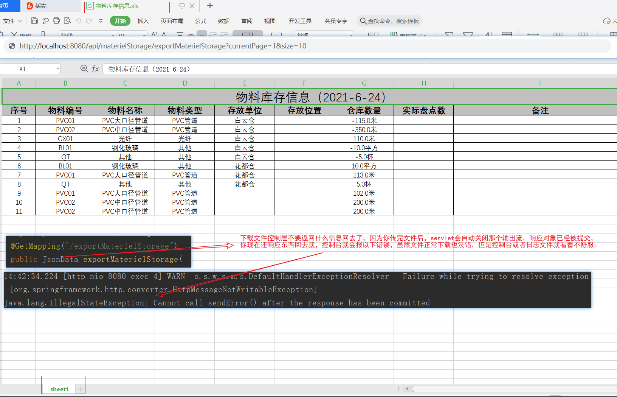Expand the quick access toolbar customize arrow
617x397 pixels.
101,21
